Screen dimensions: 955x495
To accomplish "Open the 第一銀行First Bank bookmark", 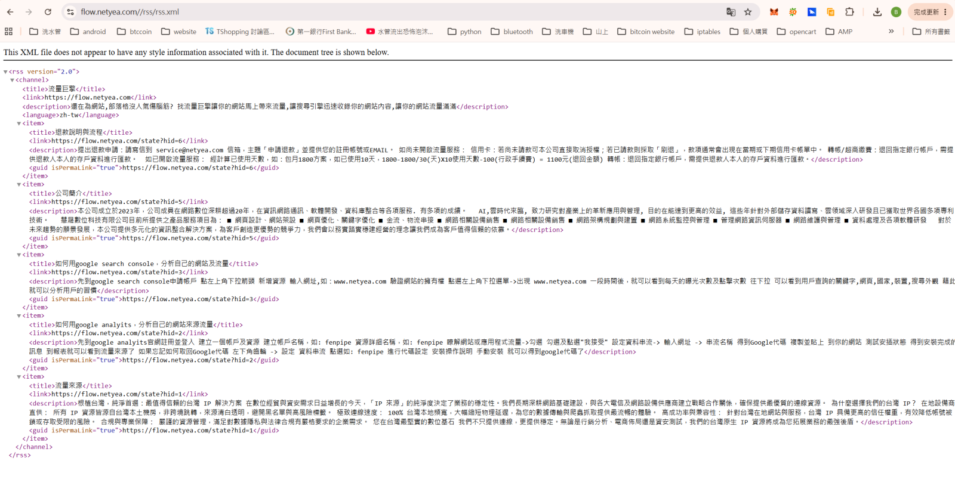I will click(321, 32).
